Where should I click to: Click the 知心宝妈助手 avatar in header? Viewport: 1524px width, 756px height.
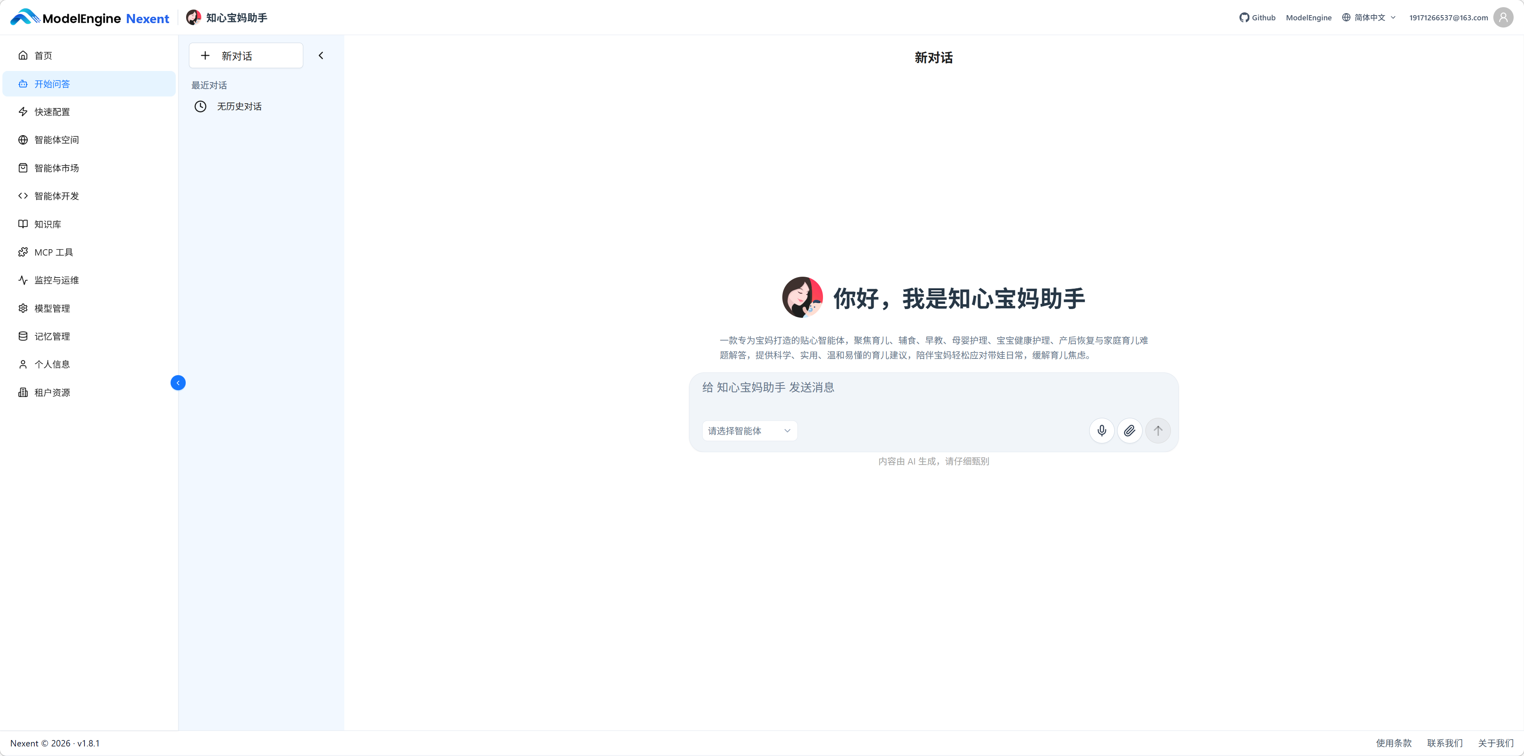click(x=193, y=17)
